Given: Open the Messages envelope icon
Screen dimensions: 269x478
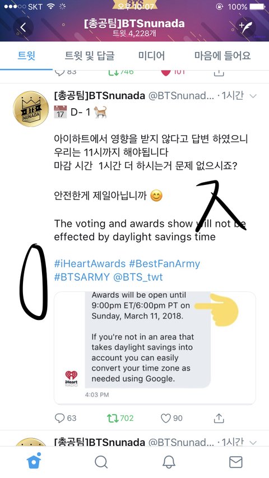Looking at the screenshot, I should pyautogui.click(x=236, y=462).
